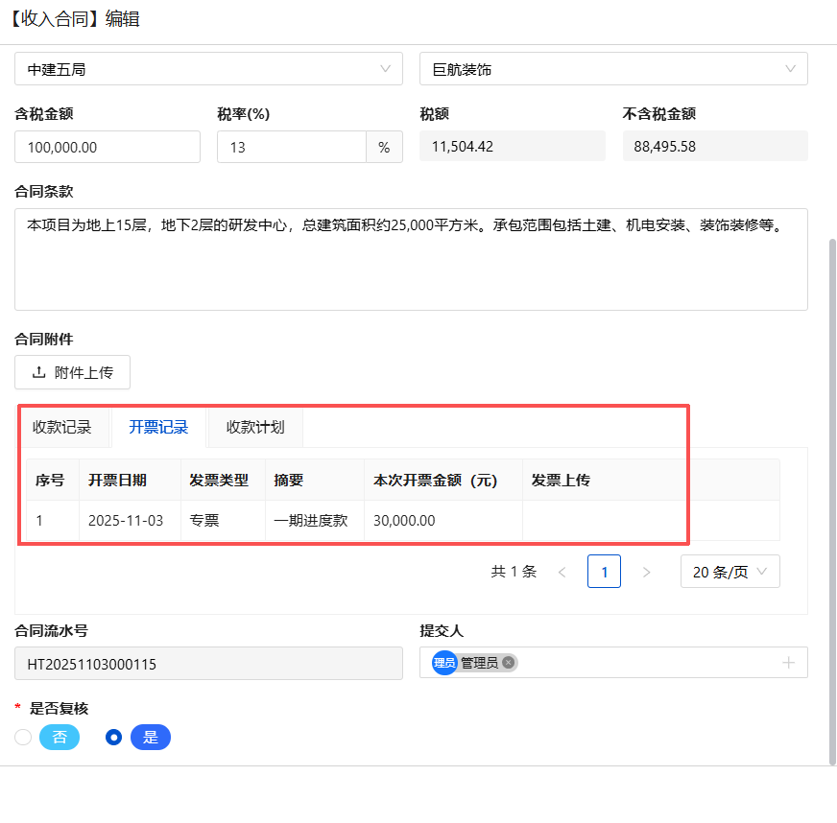Viewport: 837px width, 823px height.
Task: Click the 附件上传 button
Action: click(72, 372)
